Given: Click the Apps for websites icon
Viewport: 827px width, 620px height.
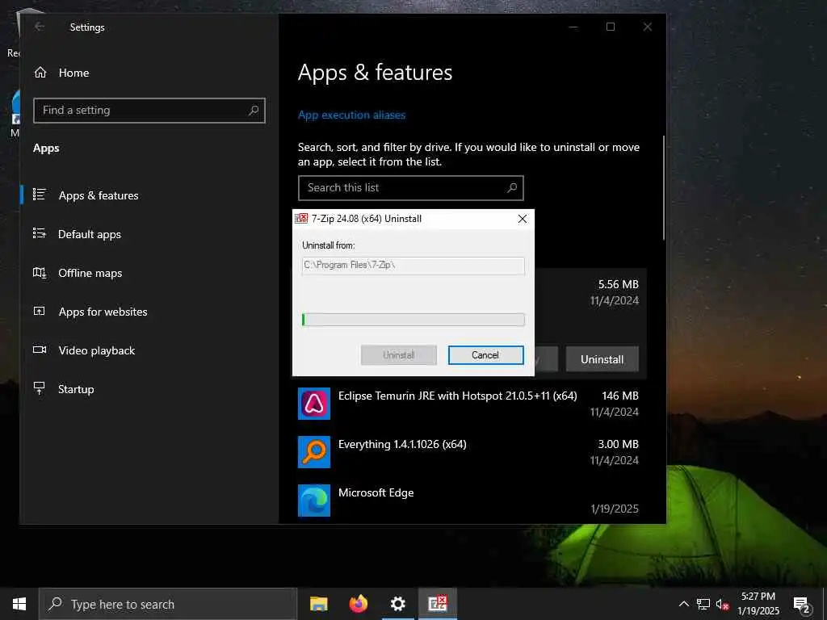Looking at the screenshot, I should point(40,311).
